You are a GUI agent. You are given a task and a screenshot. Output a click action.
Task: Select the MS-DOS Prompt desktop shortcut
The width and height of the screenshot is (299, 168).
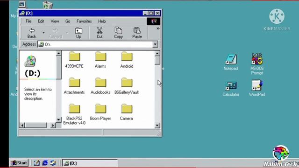coord(256,64)
